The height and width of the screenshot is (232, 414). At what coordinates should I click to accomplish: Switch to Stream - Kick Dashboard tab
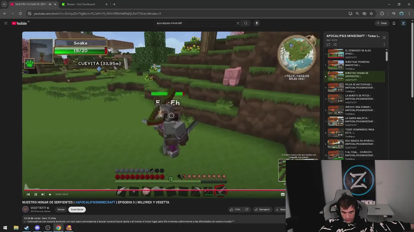click(x=84, y=4)
